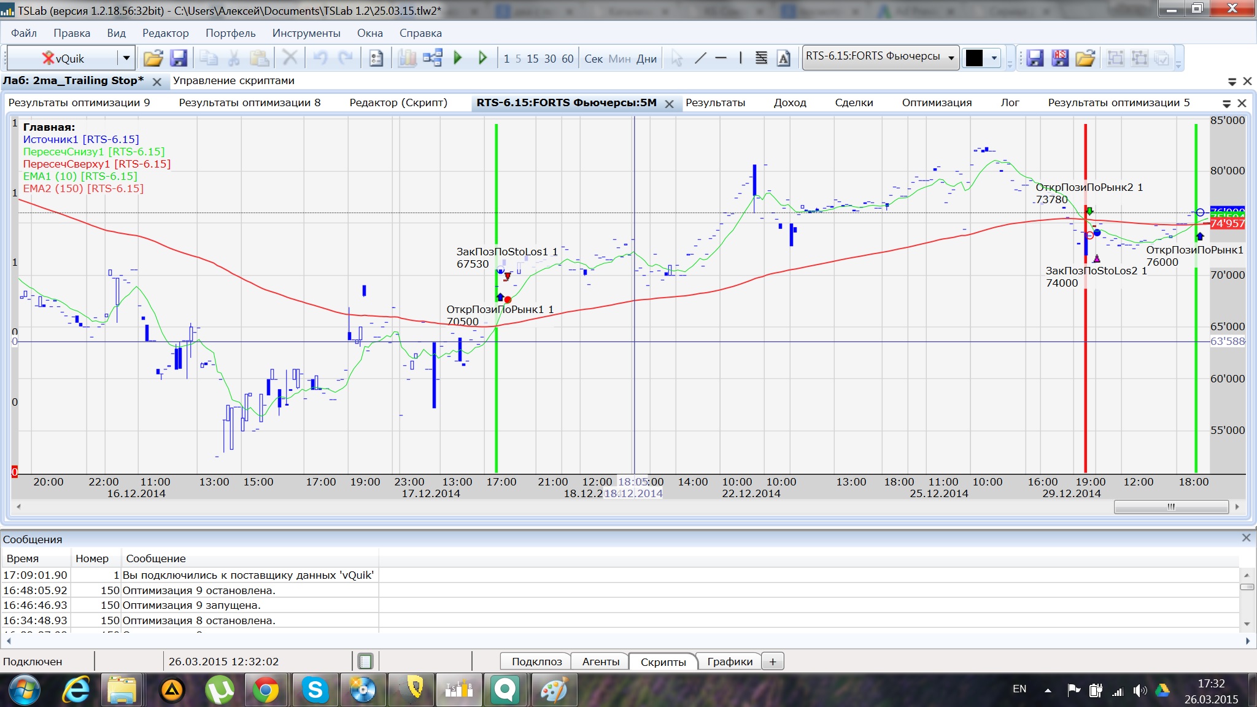This screenshot has width=1257, height=707.
Task: Click the script flowchart blocks icon
Action: (x=432, y=58)
